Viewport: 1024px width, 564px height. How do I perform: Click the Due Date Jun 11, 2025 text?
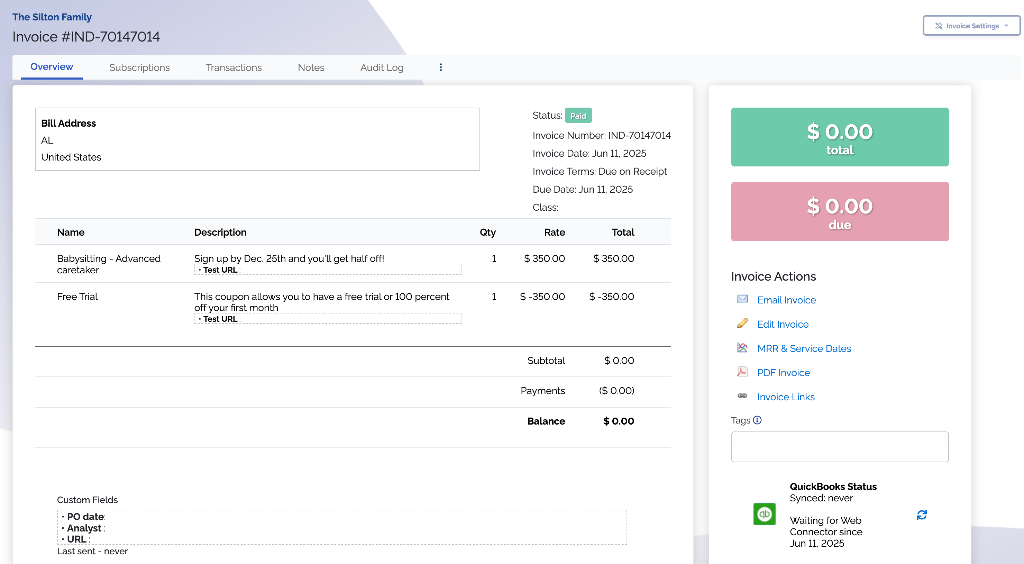point(582,189)
